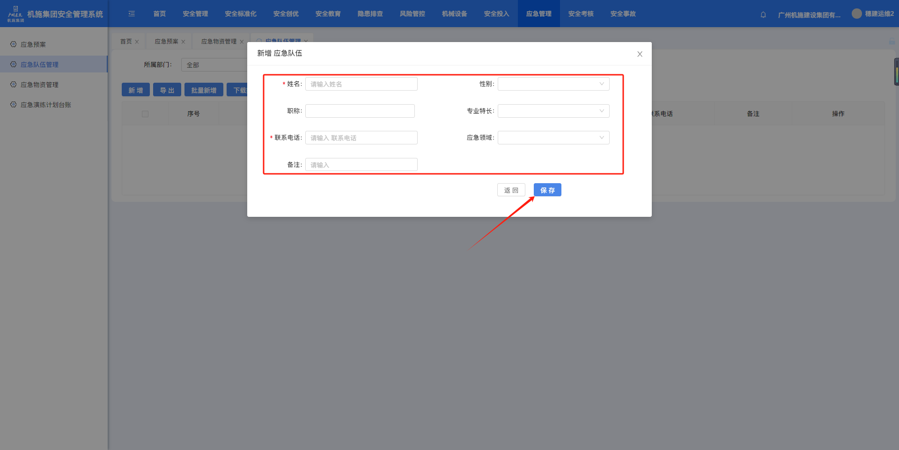
Task: Click the 返回 button
Action: pos(511,190)
